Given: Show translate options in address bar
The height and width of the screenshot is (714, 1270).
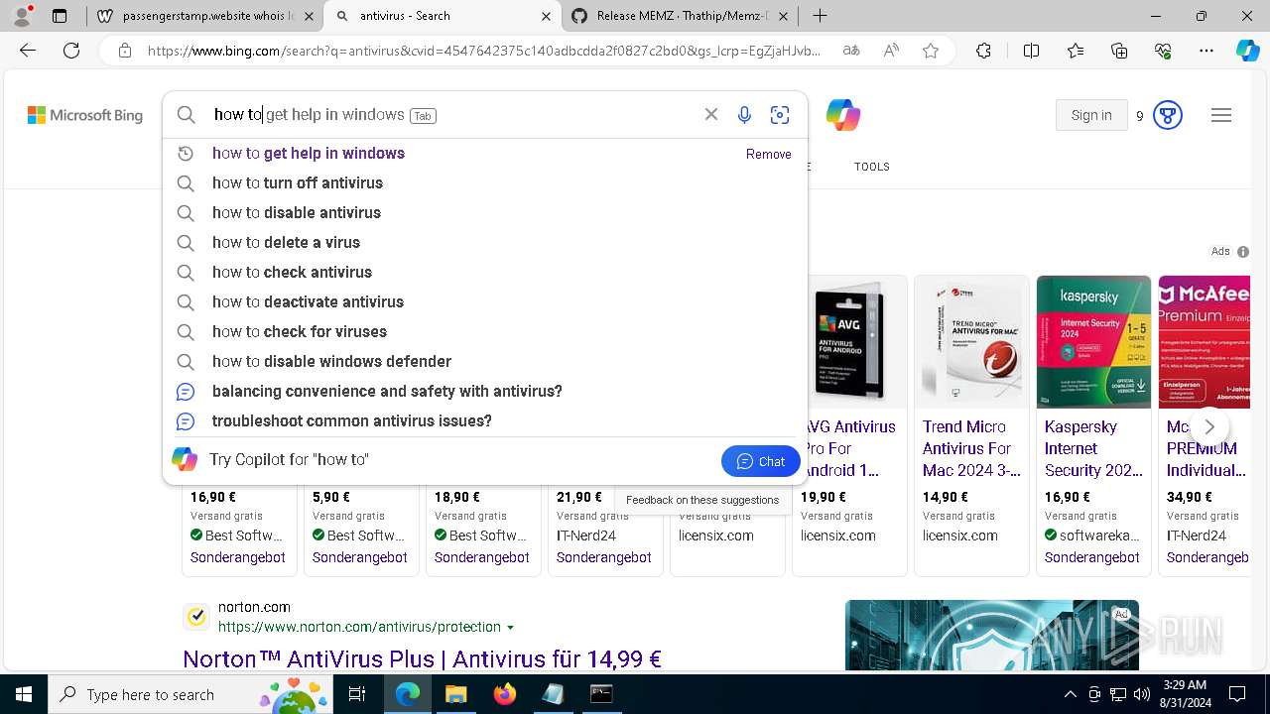Looking at the screenshot, I should coord(851,51).
